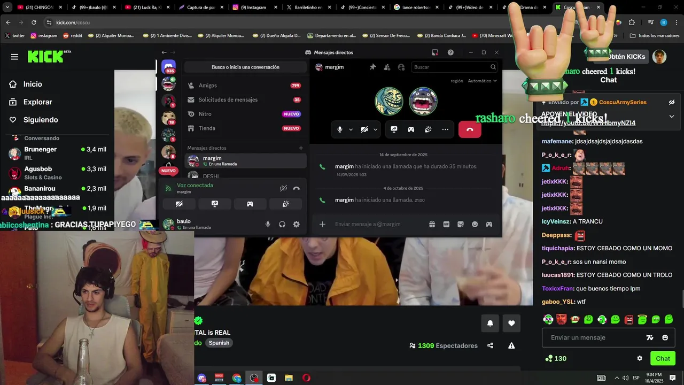Open the reddit bookmark
The image size is (684, 385).
pos(72,36)
